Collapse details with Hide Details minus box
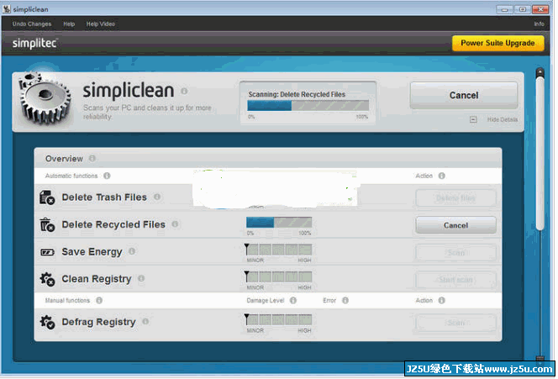The height and width of the screenshot is (379, 558). tap(473, 119)
